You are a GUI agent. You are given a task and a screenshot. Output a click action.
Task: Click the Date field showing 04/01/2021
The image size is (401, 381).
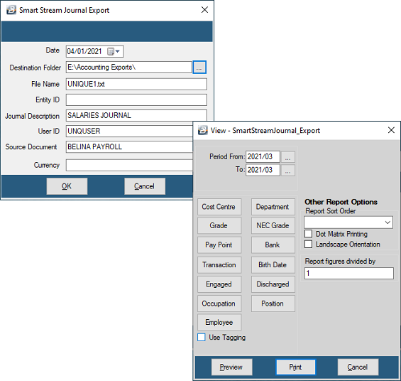pos(95,51)
